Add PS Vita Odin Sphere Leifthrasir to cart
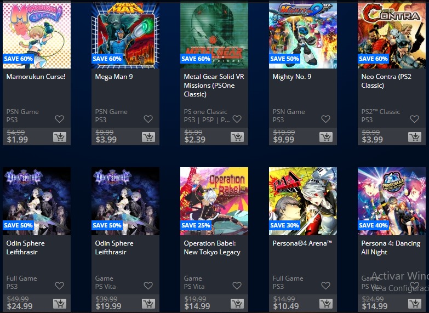The width and height of the screenshot is (429, 313). coord(148,304)
